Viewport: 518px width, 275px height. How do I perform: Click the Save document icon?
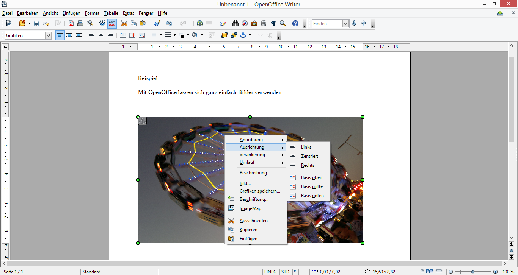[36, 23]
